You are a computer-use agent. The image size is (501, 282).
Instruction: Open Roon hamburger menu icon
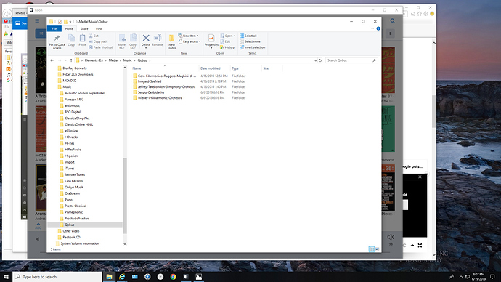tap(37, 21)
